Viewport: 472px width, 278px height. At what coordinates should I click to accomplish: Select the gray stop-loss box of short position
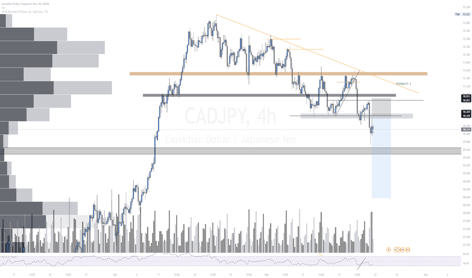click(381, 107)
